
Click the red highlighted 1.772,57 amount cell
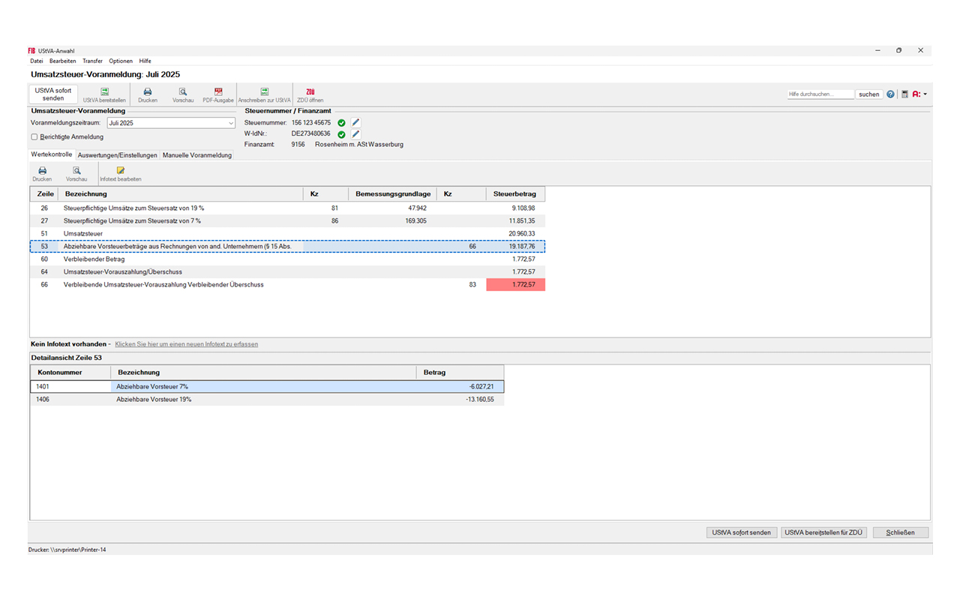[516, 285]
